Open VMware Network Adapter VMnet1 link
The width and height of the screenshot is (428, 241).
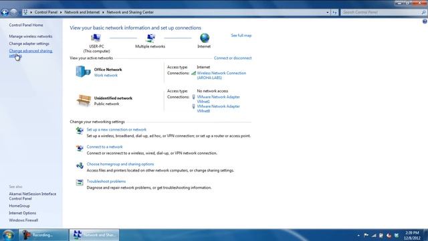(219, 99)
